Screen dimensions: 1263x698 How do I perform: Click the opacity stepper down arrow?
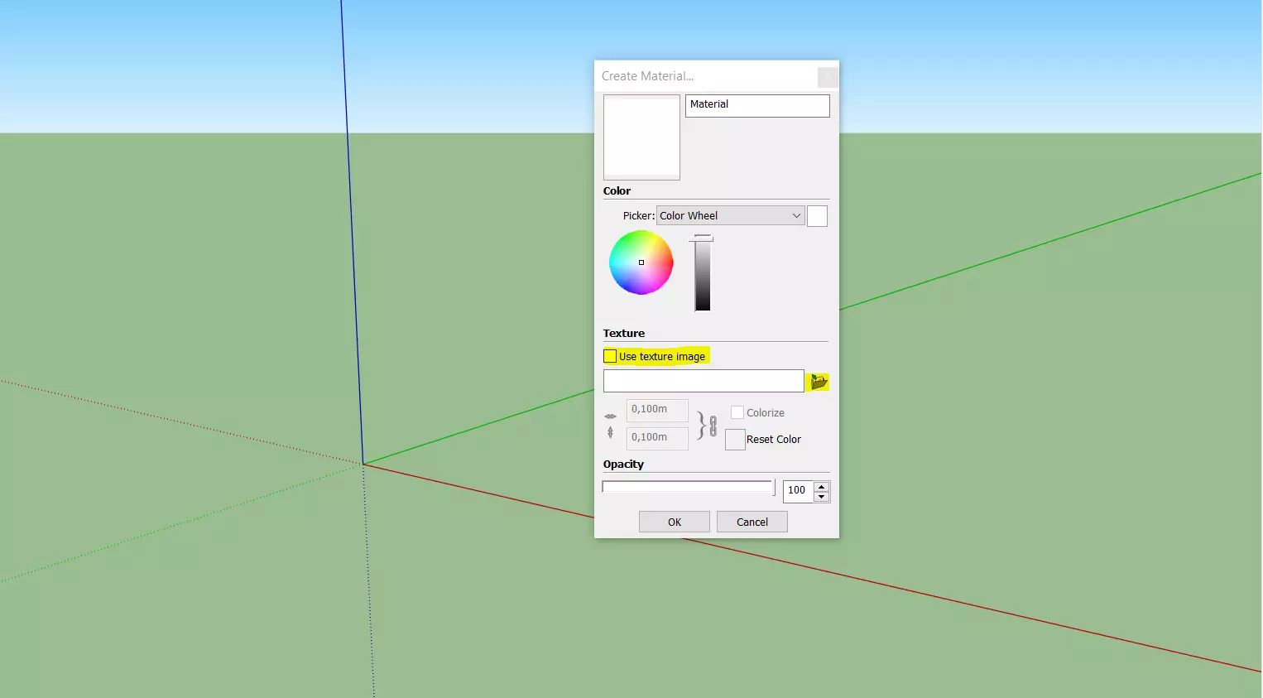pyautogui.click(x=822, y=497)
